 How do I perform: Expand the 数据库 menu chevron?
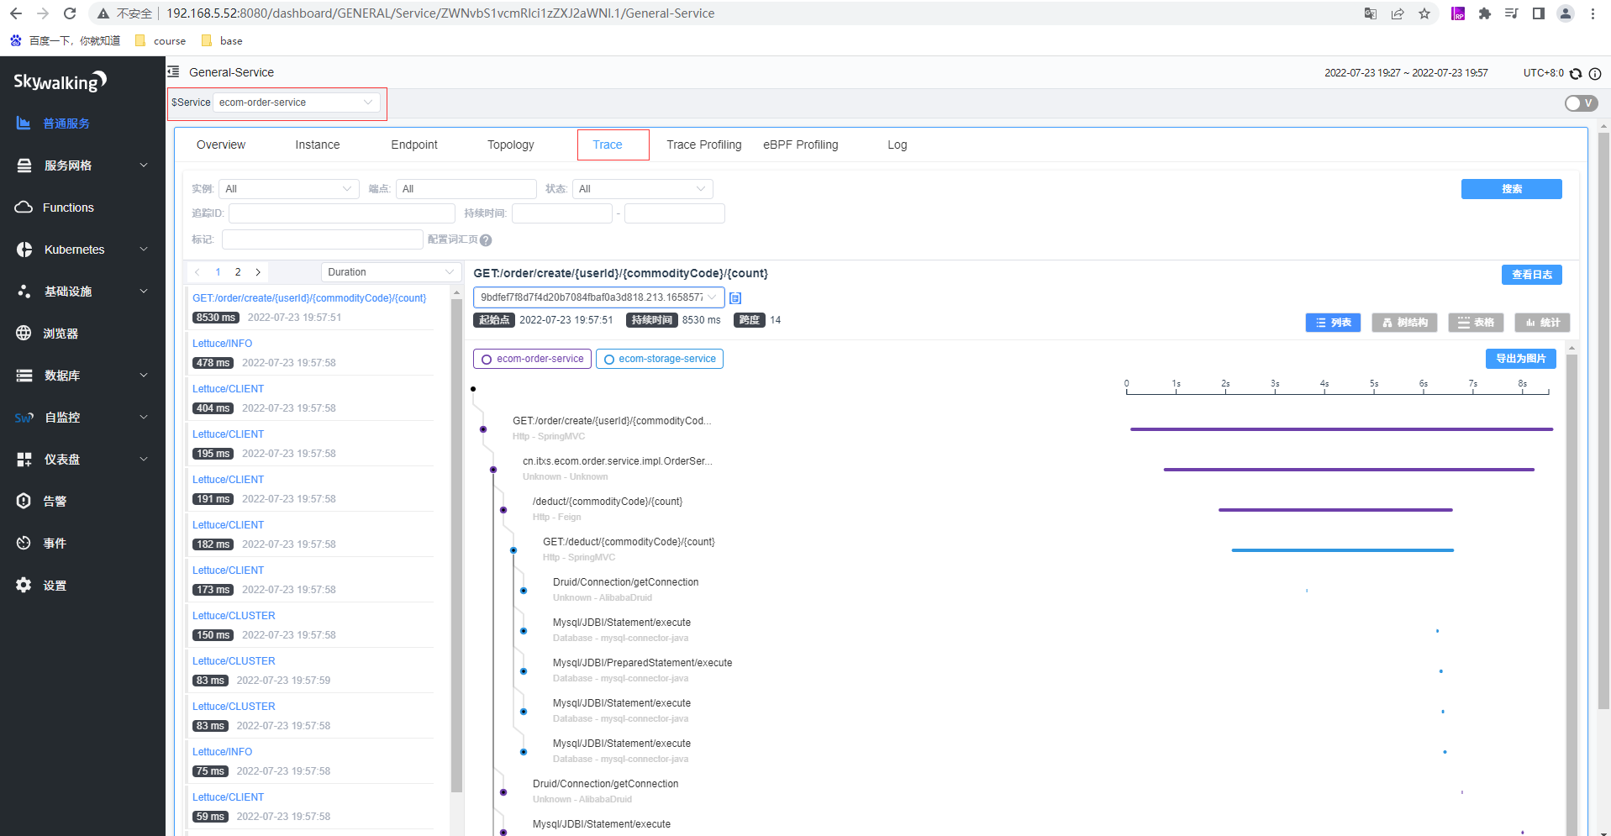[144, 376]
